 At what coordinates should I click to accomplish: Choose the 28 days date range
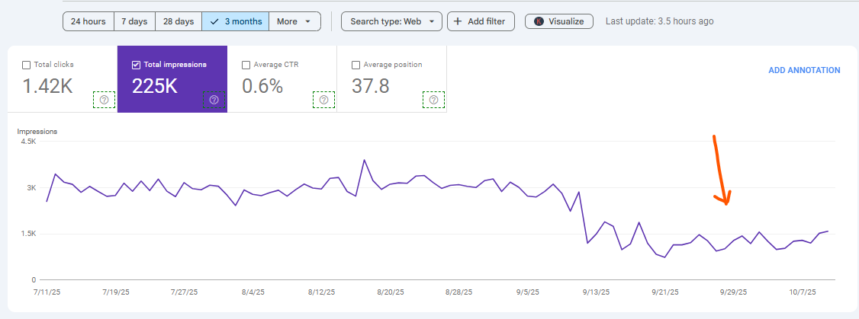[x=179, y=21]
